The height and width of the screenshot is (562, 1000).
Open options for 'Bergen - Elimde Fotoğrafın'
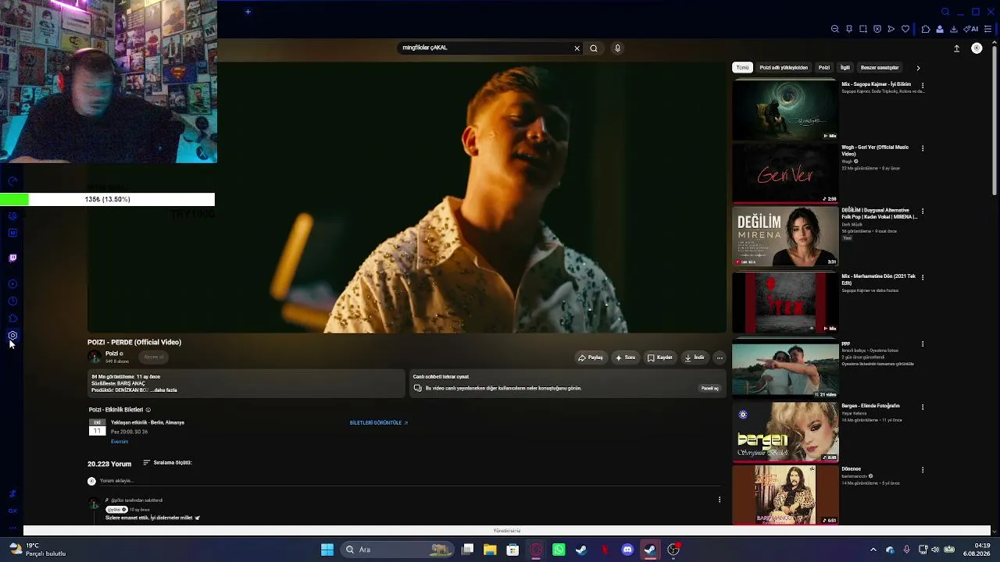pos(923,407)
